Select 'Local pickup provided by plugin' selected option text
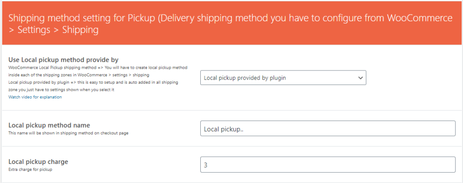This screenshot has width=463, height=183. [x=245, y=78]
